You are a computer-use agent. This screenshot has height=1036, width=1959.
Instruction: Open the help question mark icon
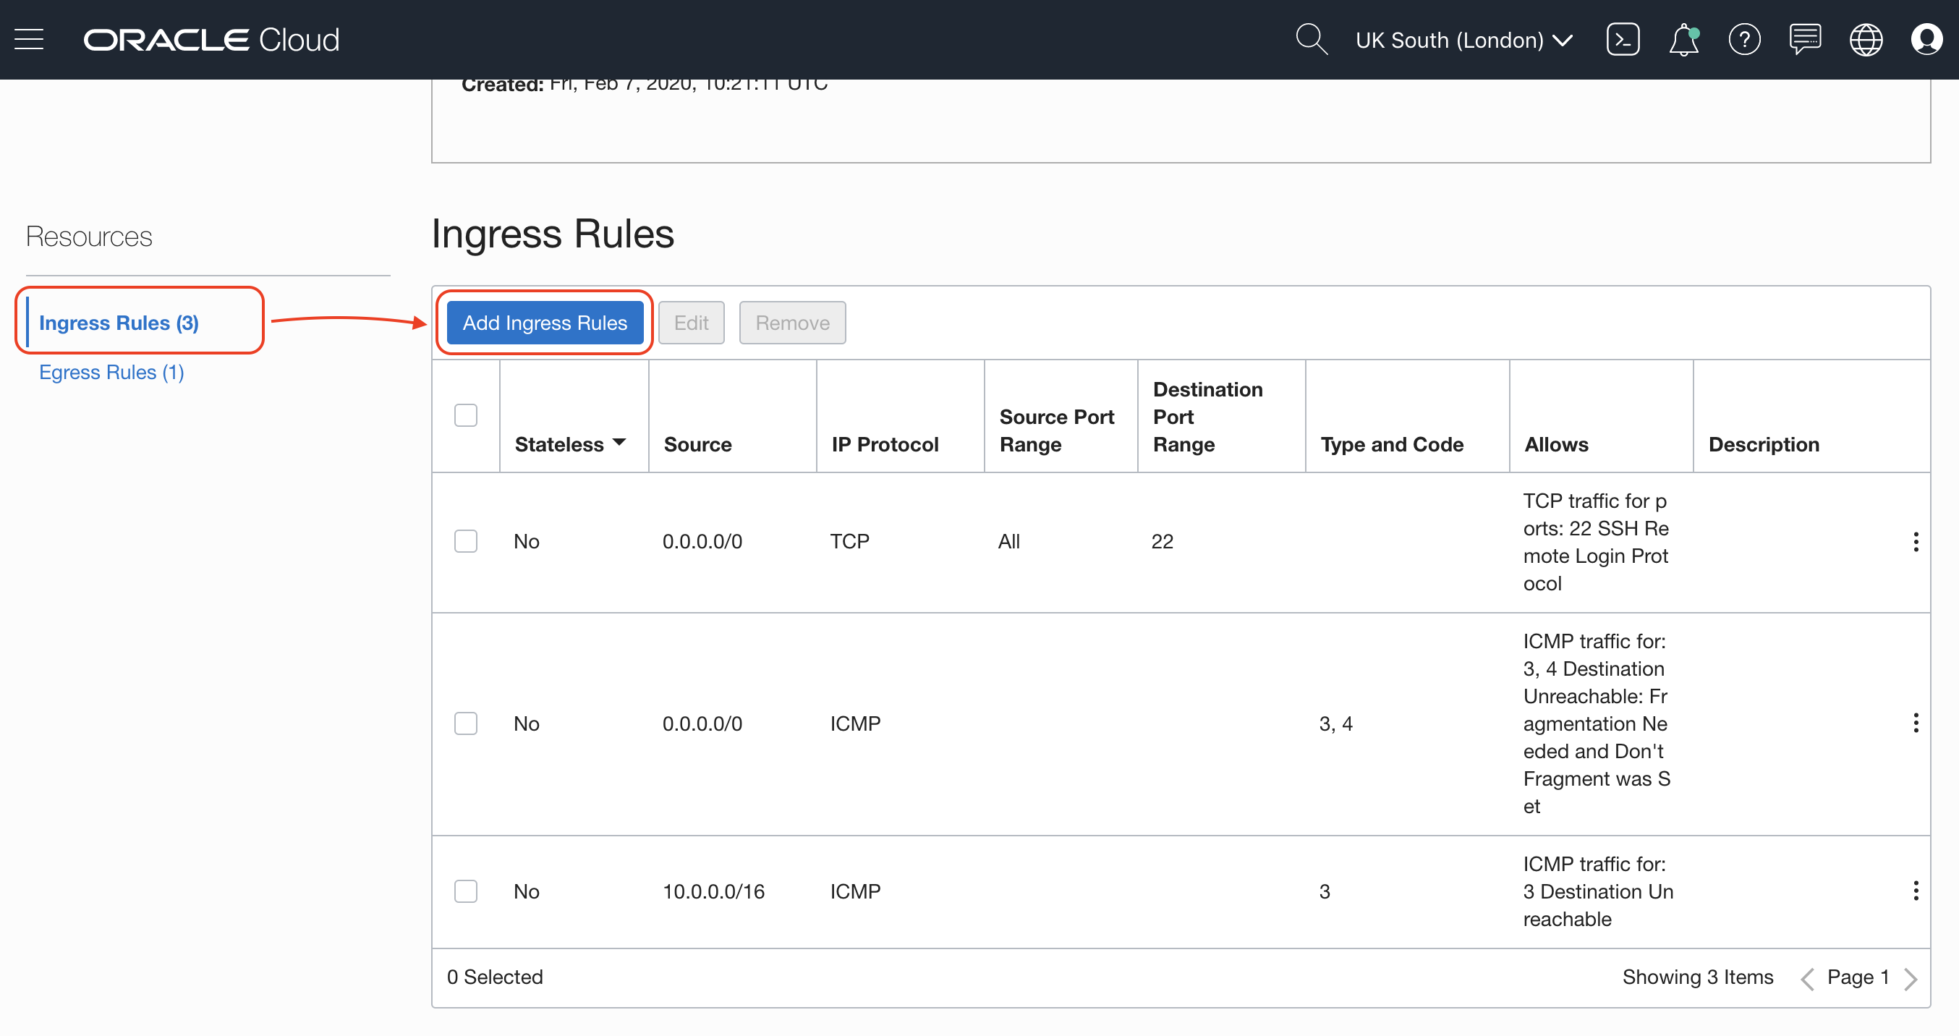(x=1743, y=40)
